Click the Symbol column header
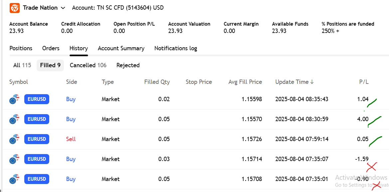The image size is (389, 192). tap(19, 82)
